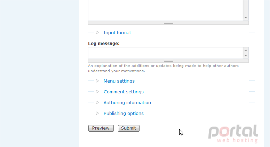Click the Publishing options triangle arrow
Screen dimensions: 270x147
[97, 113]
